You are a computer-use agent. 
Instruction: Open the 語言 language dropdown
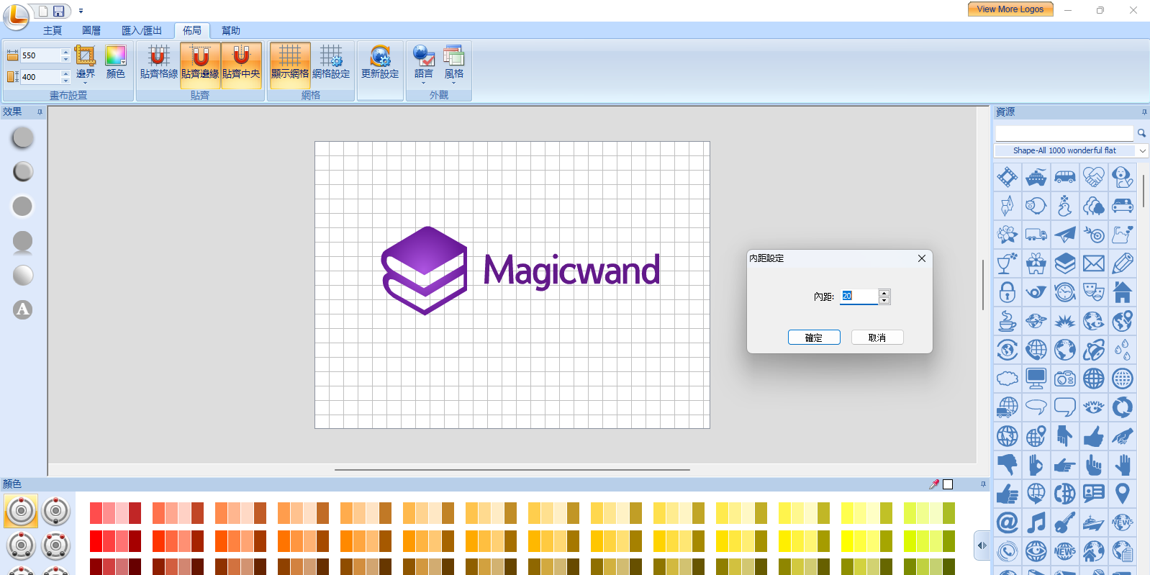pyautogui.click(x=424, y=65)
